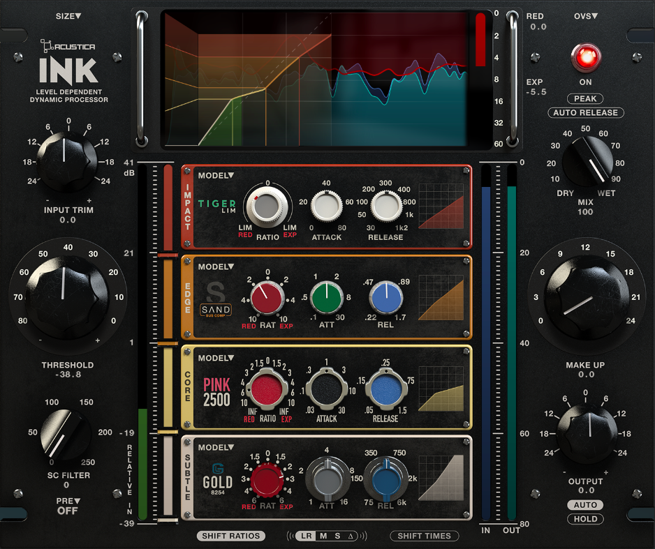Click the INPUT TRIM knob
This screenshot has height=549, width=655.
click(67, 161)
